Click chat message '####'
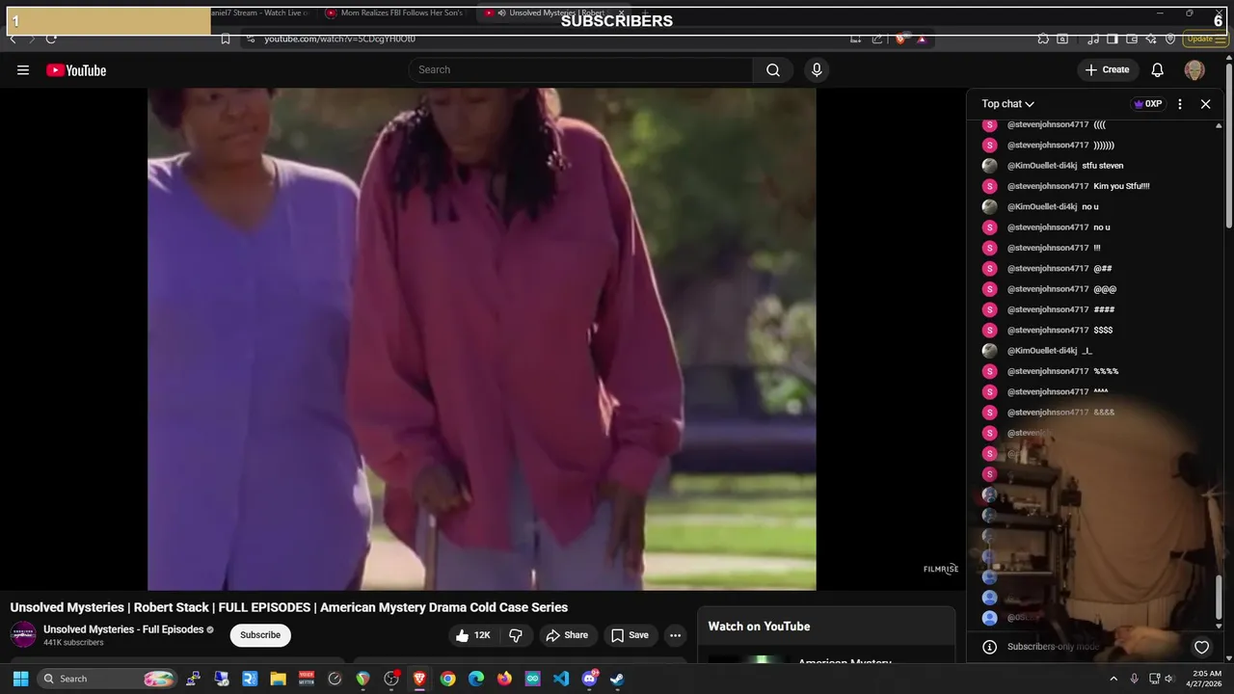This screenshot has height=694, width=1234. [1104, 309]
